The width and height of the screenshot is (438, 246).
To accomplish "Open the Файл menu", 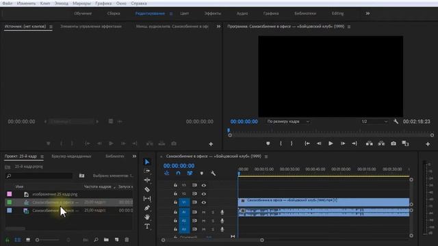I will (x=8, y=3).
